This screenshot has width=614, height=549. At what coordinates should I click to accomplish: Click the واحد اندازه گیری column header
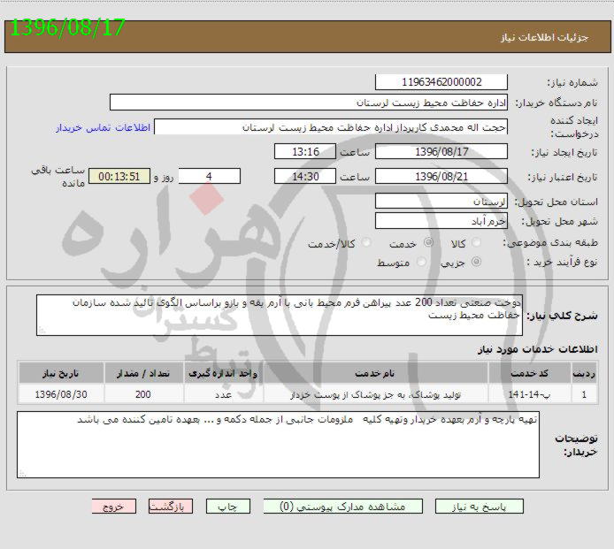223,373
